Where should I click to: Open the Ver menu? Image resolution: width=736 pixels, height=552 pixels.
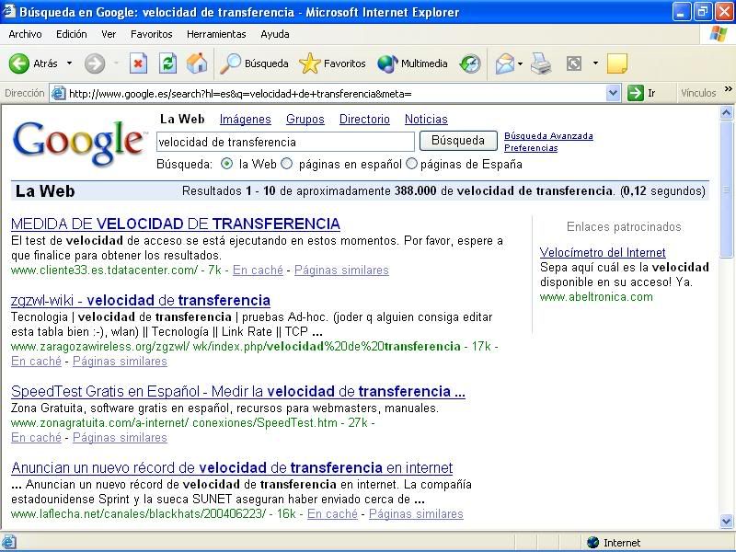(x=109, y=34)
